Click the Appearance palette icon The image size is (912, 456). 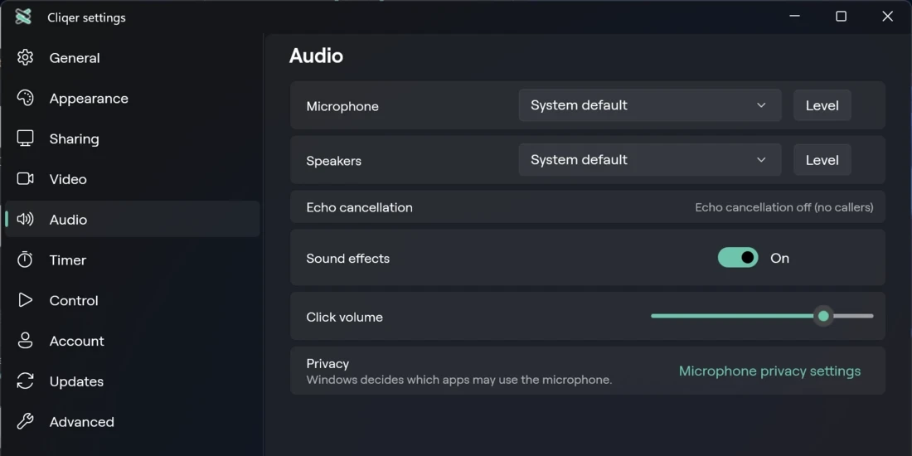tap(25, 98)
